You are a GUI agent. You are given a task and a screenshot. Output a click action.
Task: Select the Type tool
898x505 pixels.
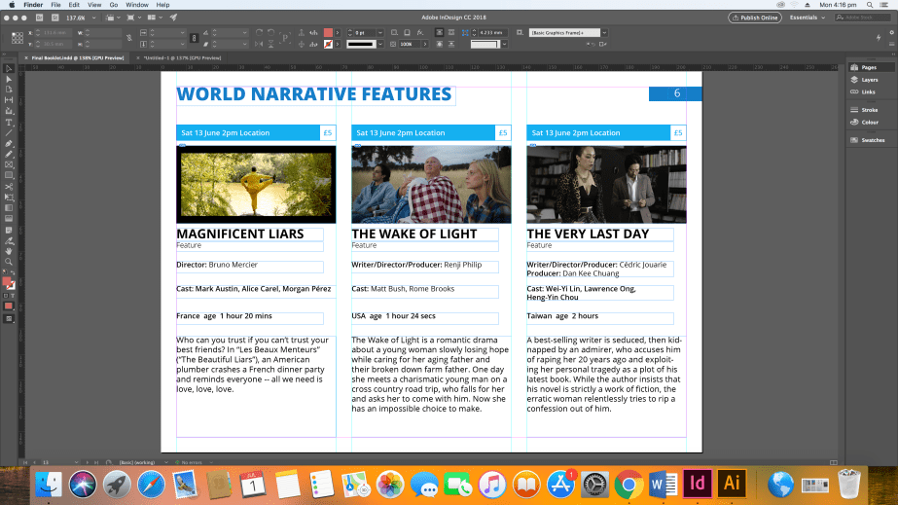(x=9, y=123)
